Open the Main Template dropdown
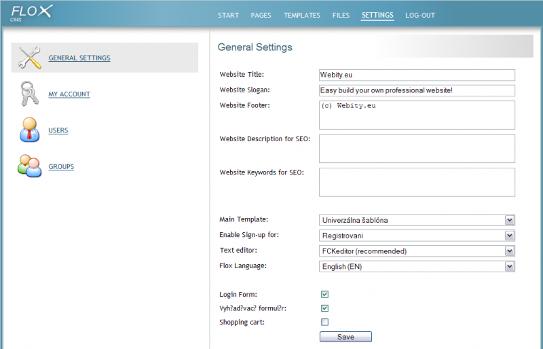 [x=417, y=220]
